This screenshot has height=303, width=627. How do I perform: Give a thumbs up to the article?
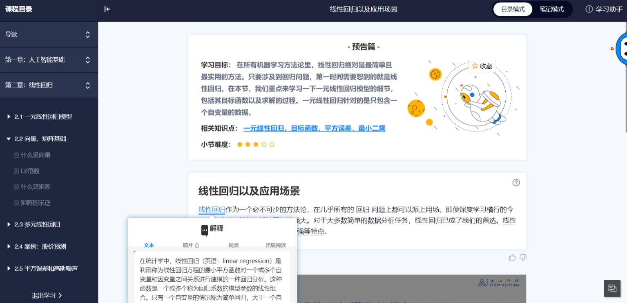coord(513,257)
